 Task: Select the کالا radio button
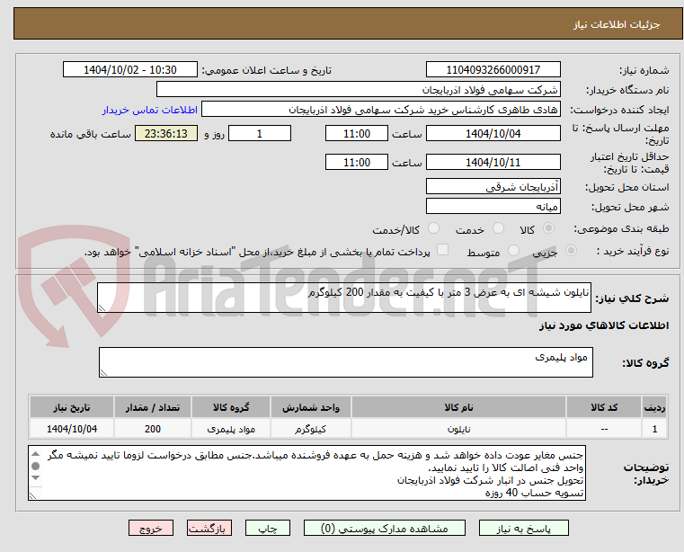point(549,228)
